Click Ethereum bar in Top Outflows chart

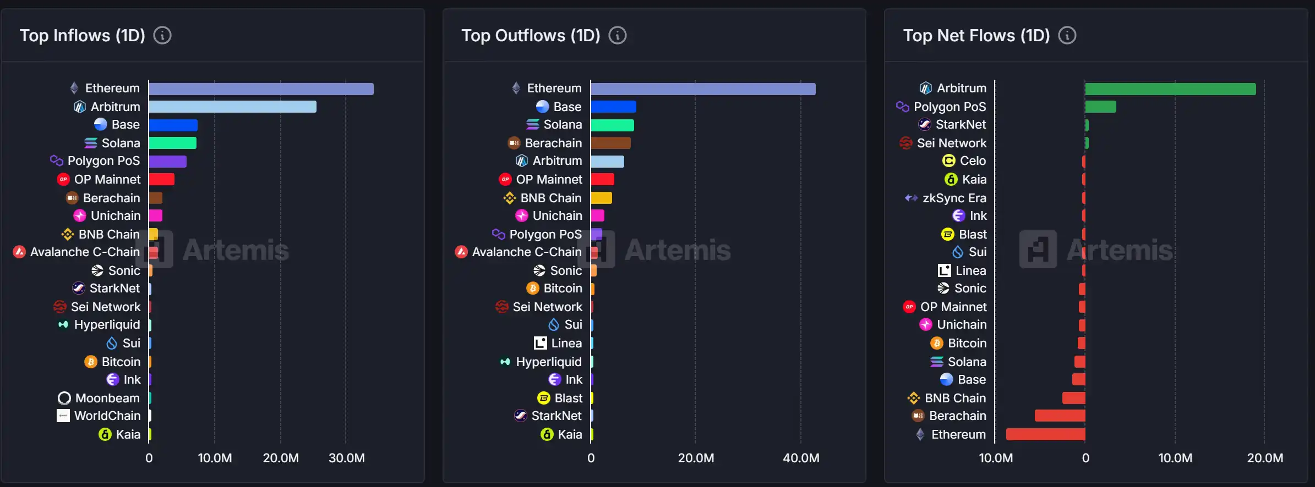[703, 89]
